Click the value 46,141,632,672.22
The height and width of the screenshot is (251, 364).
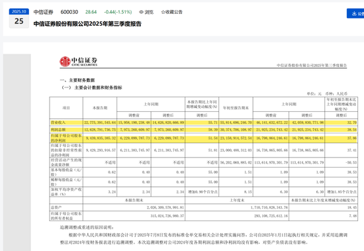click(x=272, y=123)
